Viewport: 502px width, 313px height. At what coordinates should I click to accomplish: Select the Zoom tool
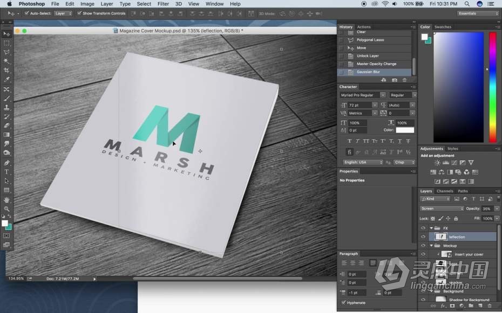tap(6, 209)
